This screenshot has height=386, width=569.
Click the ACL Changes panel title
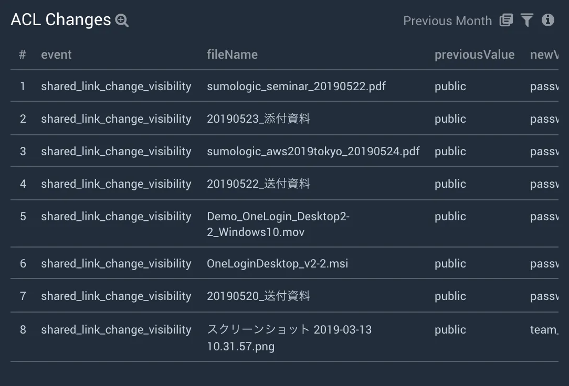[x=60, y=19]
